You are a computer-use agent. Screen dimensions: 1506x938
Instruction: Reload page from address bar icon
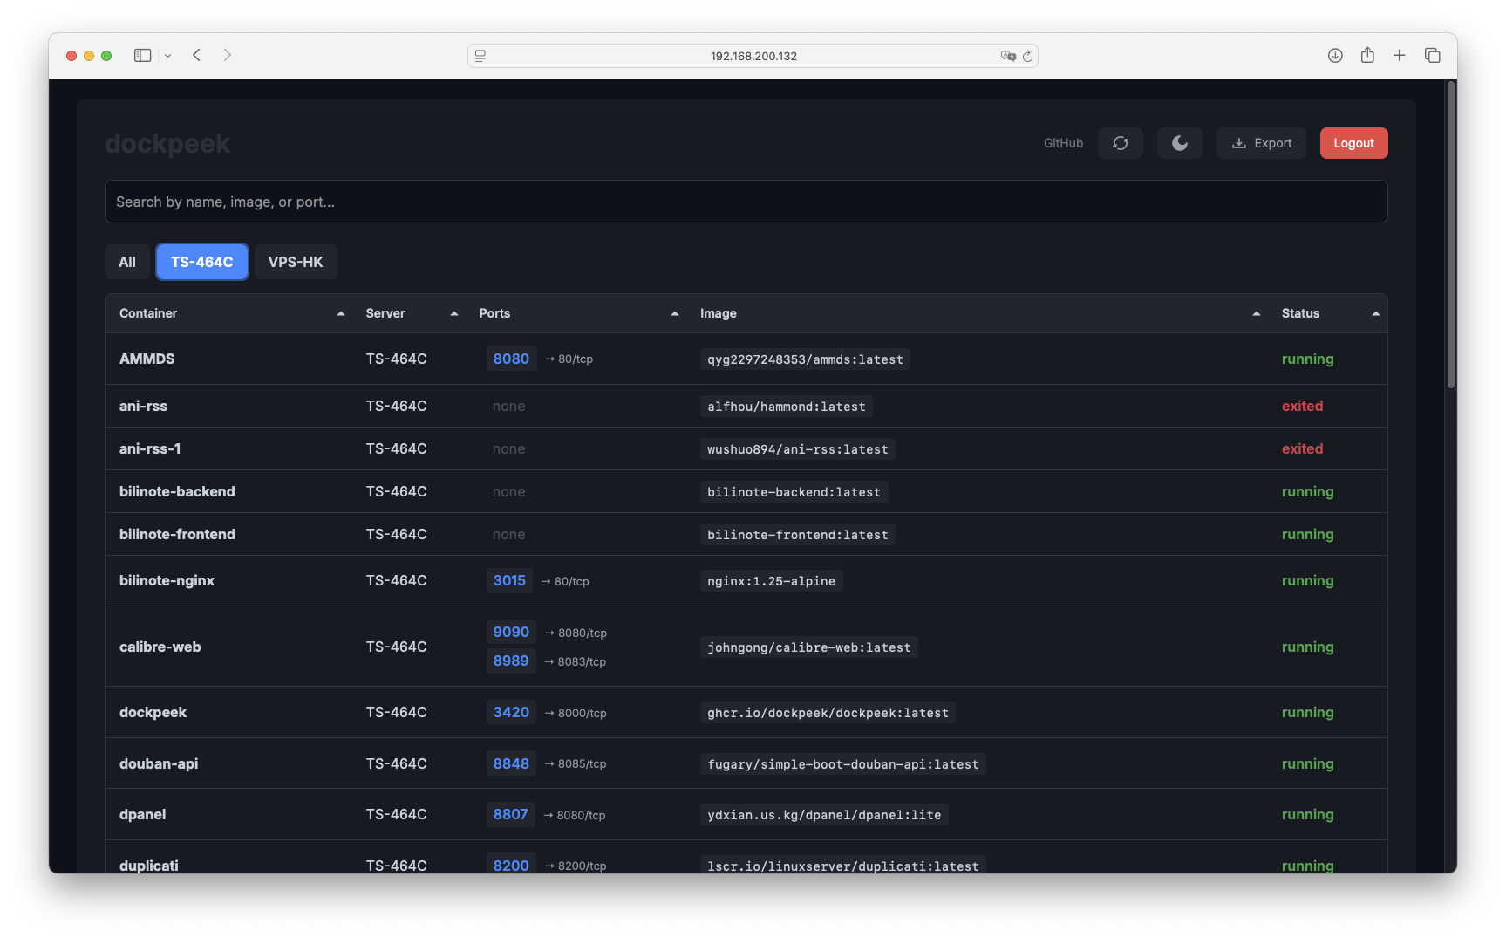pyautogui.click(x=1027, y=56)
